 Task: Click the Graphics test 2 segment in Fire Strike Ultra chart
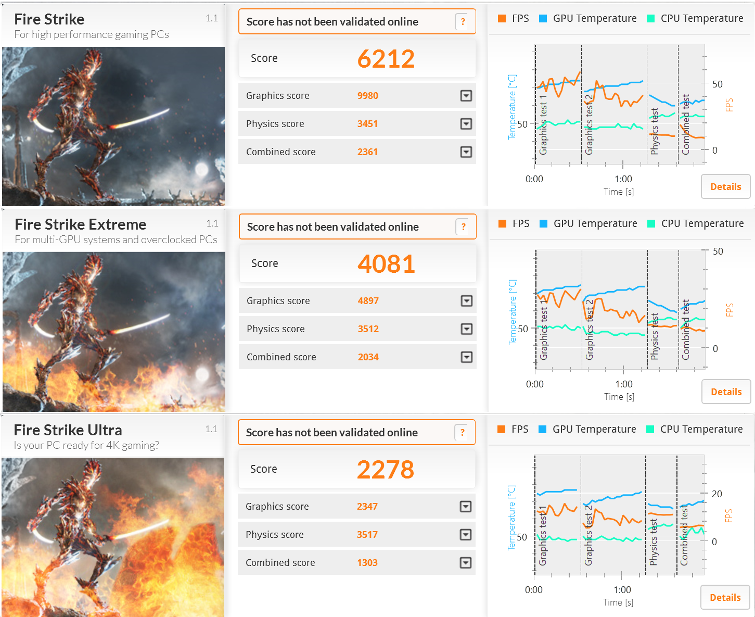click(613, 515)
